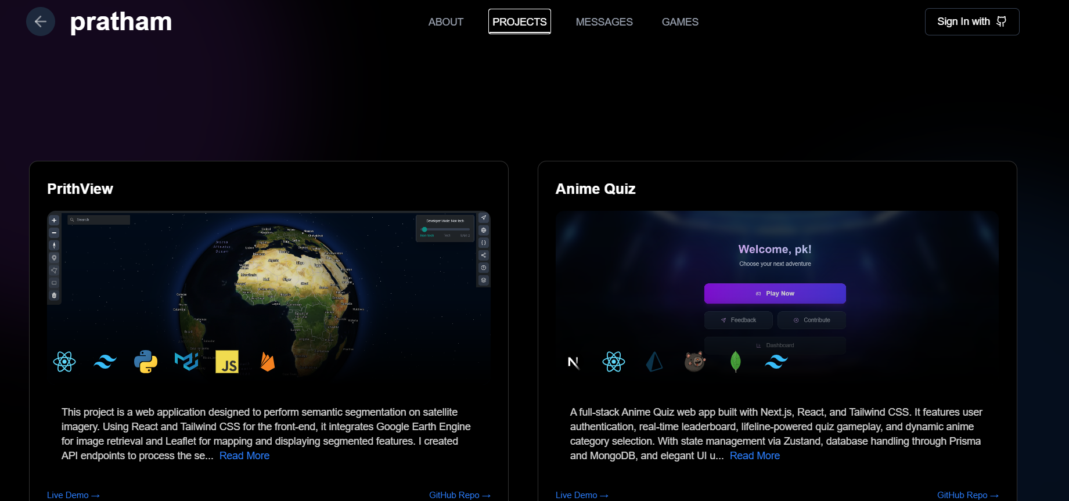The image size is (1069, 501).
Task: Click the Anime Quiz description paragraph
Action: click(x=777, y=434)
